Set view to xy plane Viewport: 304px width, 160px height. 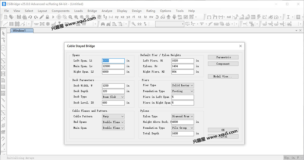[117, 17]
